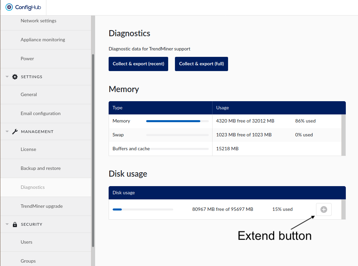The image size is (358, 266).
Task: Click the Memory usage progress bar
Action: click(177, 121)
